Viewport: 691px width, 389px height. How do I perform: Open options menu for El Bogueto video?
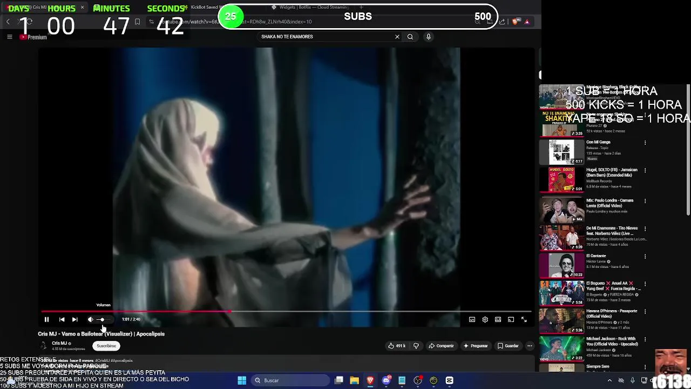point(645,284)
